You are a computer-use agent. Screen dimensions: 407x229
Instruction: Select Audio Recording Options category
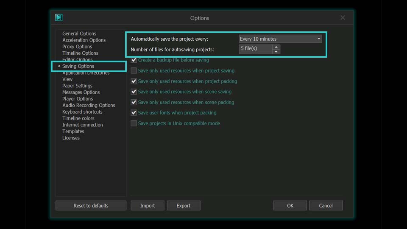pyautogui.click(x=89, y=105)
